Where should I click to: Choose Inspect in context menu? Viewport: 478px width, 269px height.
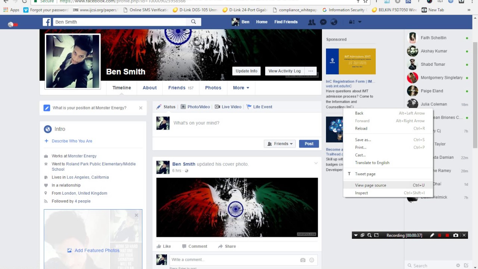point(388,193)
